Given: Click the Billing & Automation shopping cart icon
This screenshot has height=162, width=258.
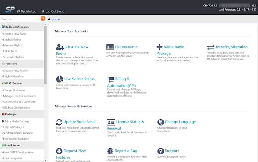Looking at the screenshot, I should click(111, 79).
